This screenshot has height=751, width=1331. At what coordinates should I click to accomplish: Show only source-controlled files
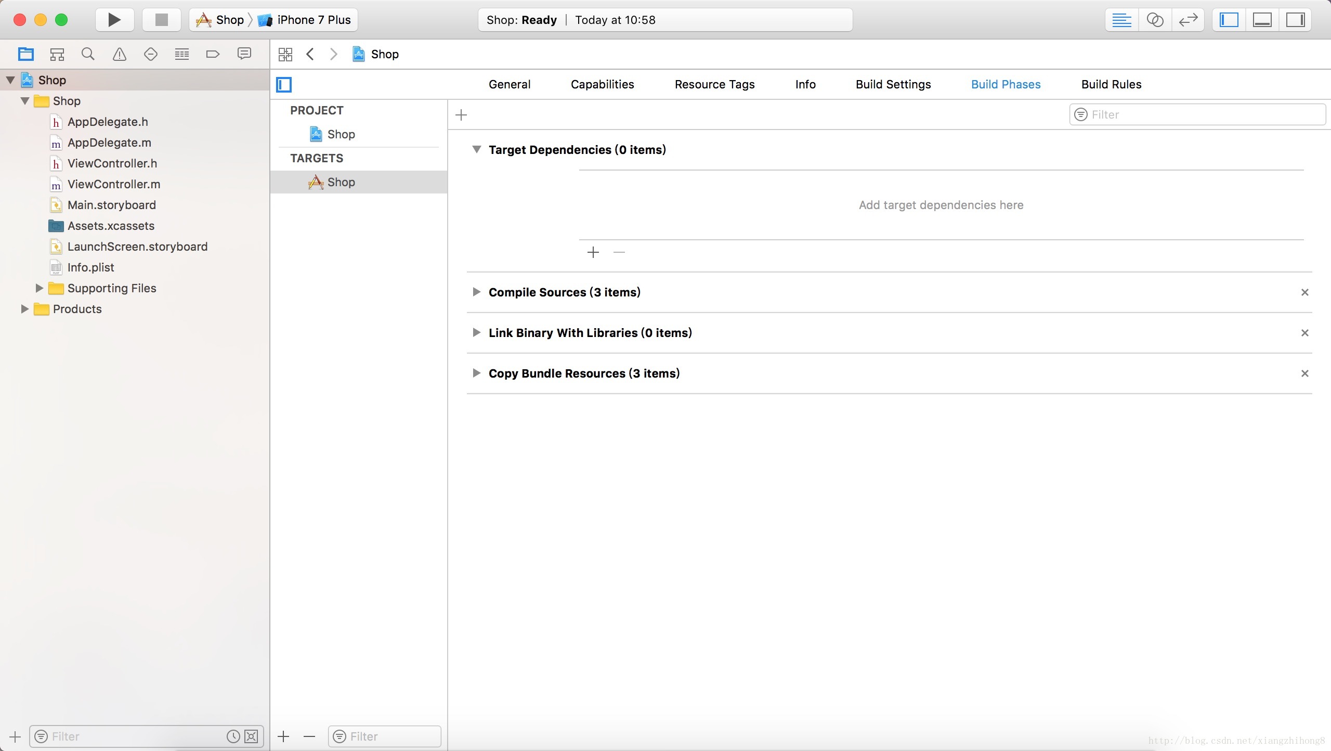(251, 736)
